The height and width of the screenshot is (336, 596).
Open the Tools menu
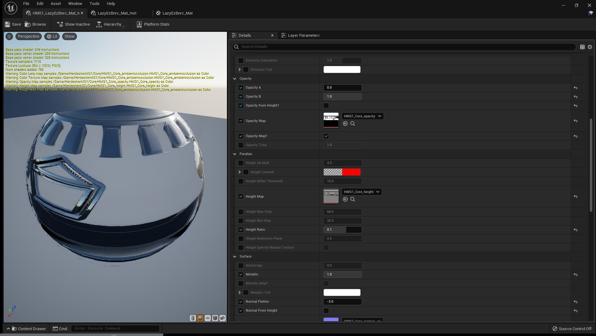(94, 3)
